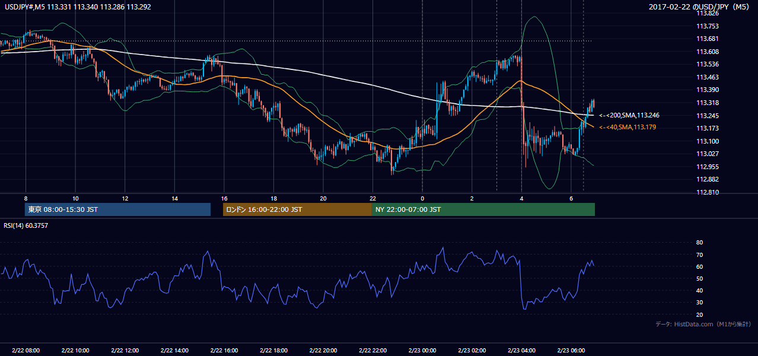Click RSI axis level 60

(699, 266)
